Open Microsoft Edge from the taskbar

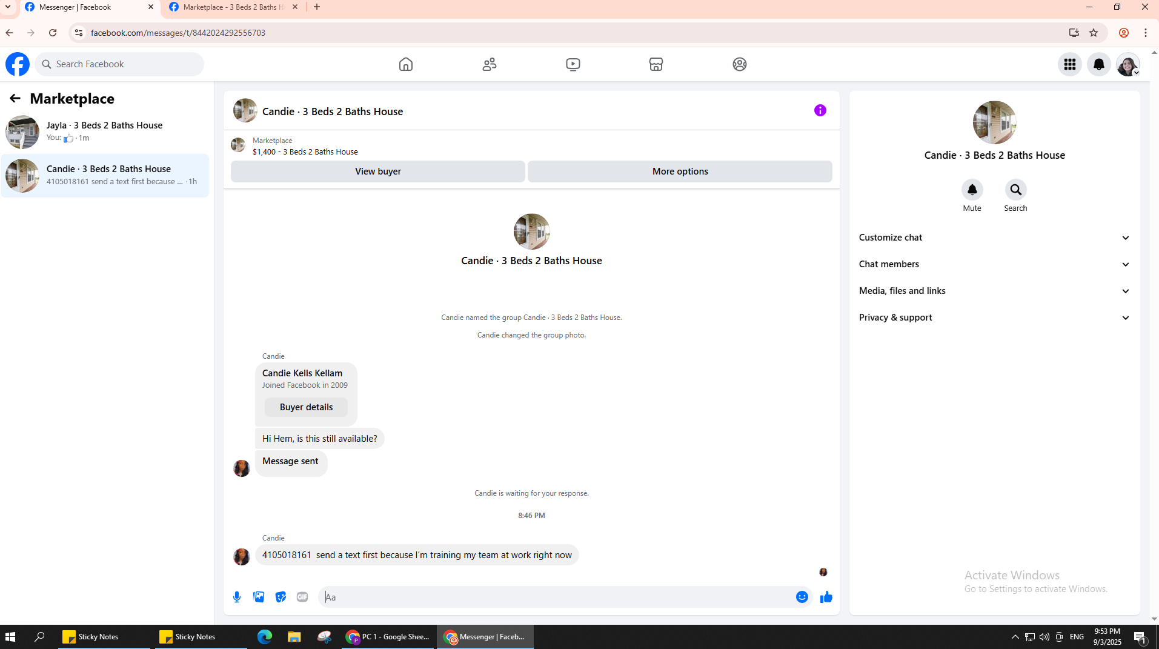(x=265, y=637)
